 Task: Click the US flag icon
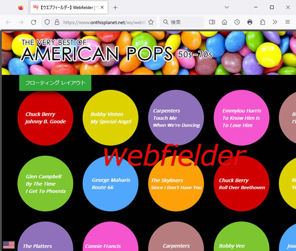pos(9,245)
